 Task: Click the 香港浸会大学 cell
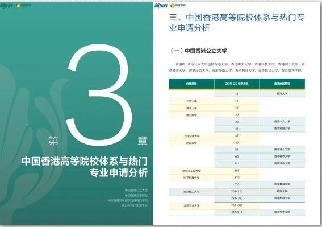point(282,163)
